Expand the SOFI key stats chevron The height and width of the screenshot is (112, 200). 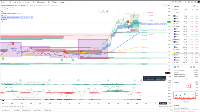(186, 79)
